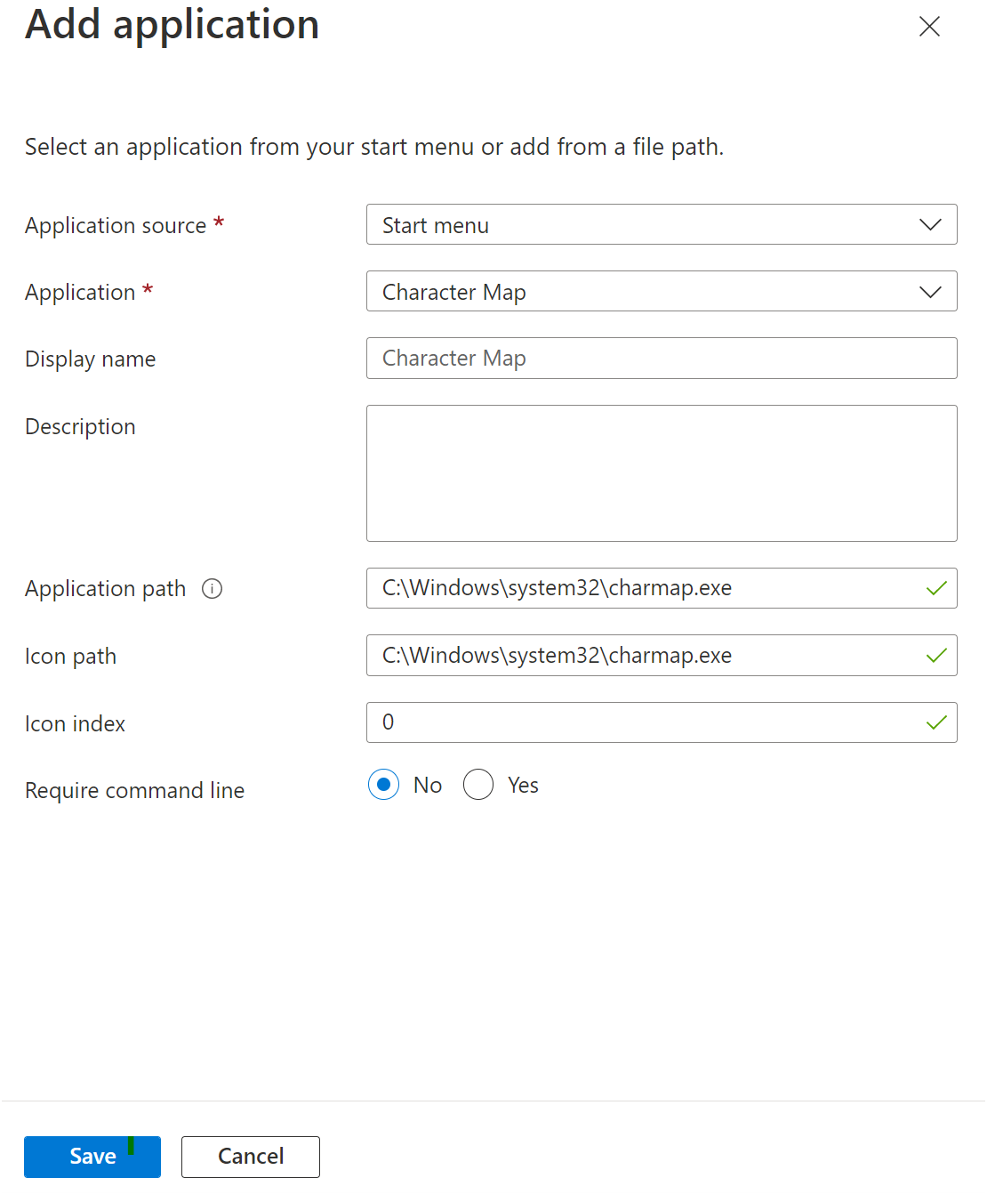Open the Application source Start menu dropdown
This screenshot has height=1194, width=987.
(x=640, y=225)
